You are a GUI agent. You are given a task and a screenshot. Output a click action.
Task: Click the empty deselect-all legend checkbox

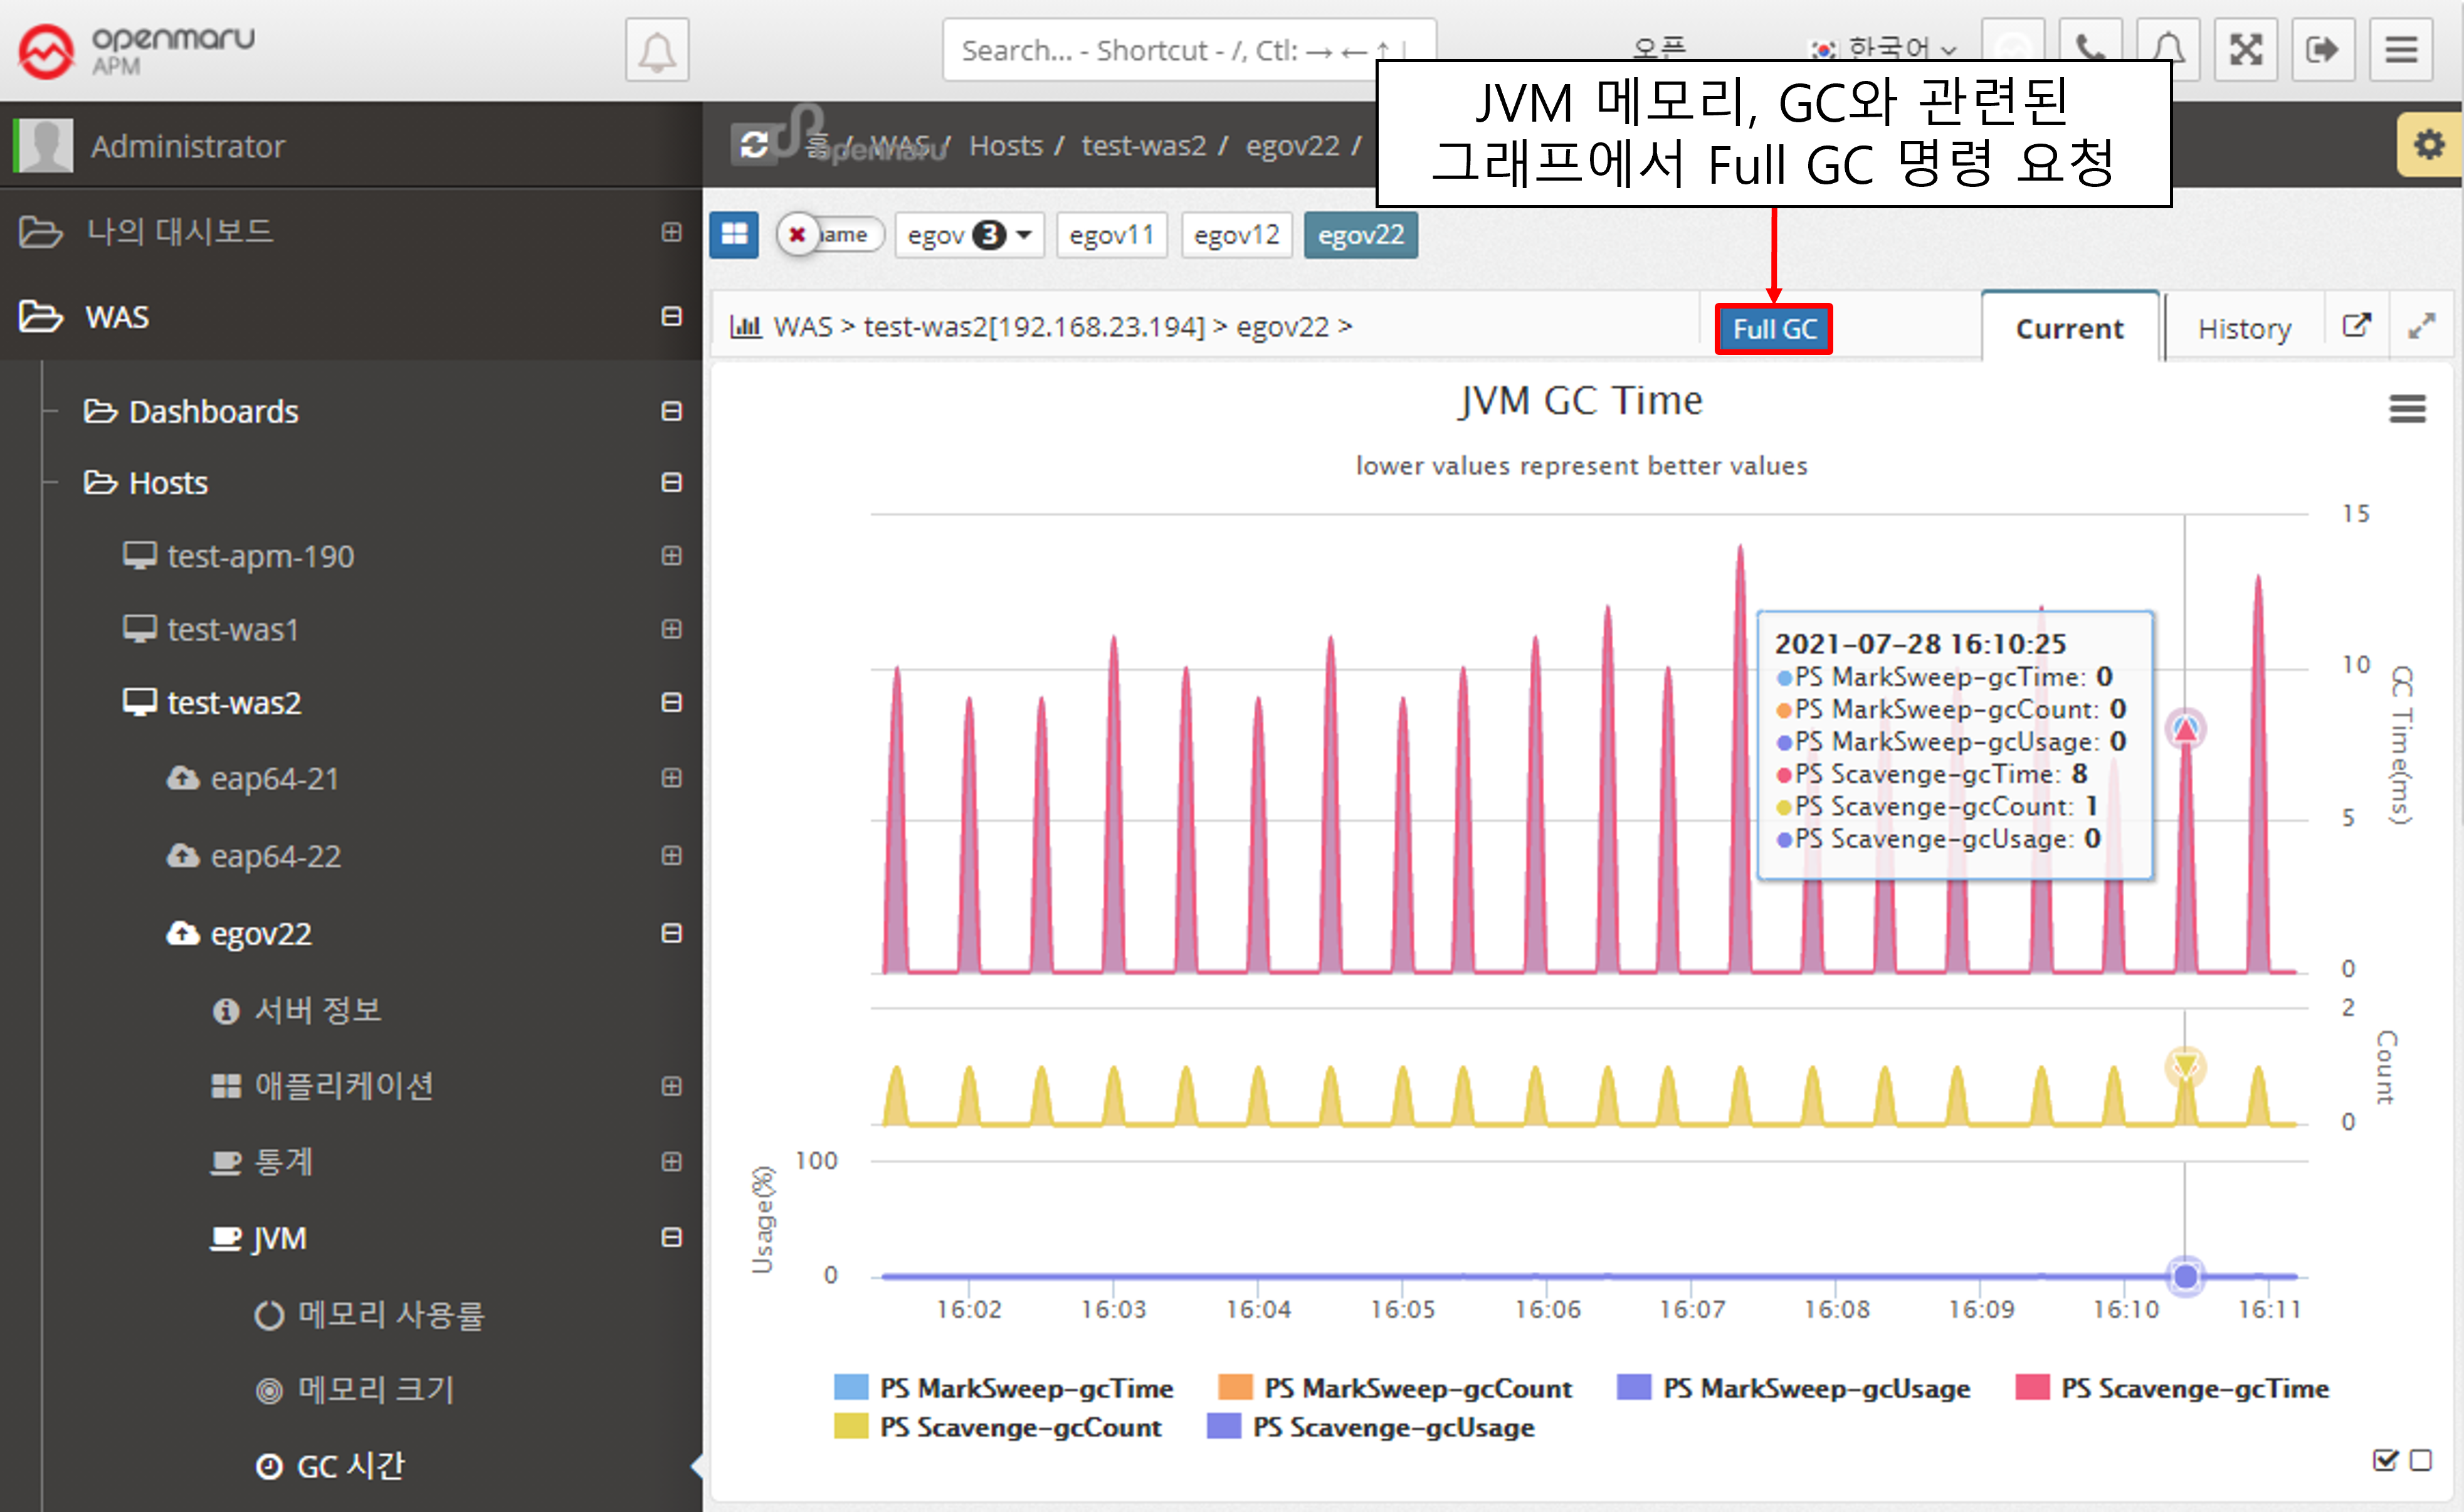(x=2421, y=1461)
